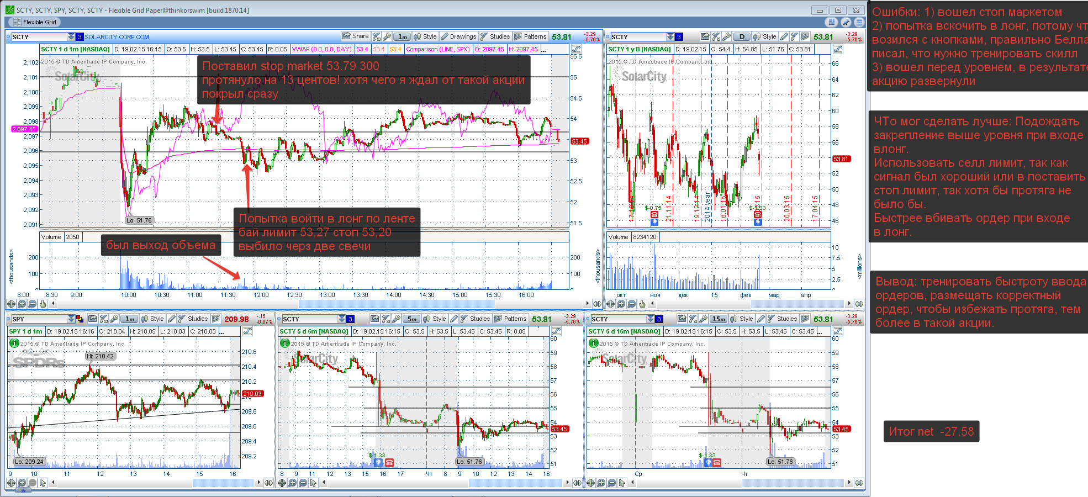Click pencil drawings icon in daily SCTY chart
This screenshot has width=1088, height=497.
(784, 36)
